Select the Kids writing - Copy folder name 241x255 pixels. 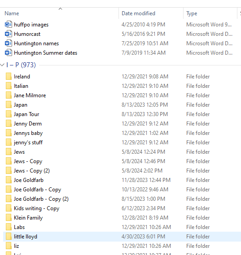tap(37, 208)
